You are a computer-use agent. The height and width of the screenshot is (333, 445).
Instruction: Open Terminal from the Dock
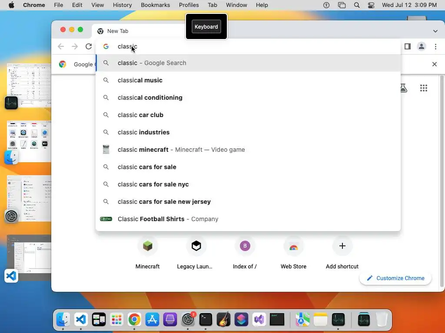pyautogui.click(x=206, y=320)
